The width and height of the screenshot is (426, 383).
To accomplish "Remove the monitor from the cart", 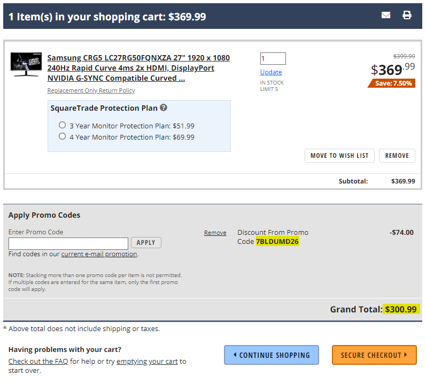I will [397, 156].
